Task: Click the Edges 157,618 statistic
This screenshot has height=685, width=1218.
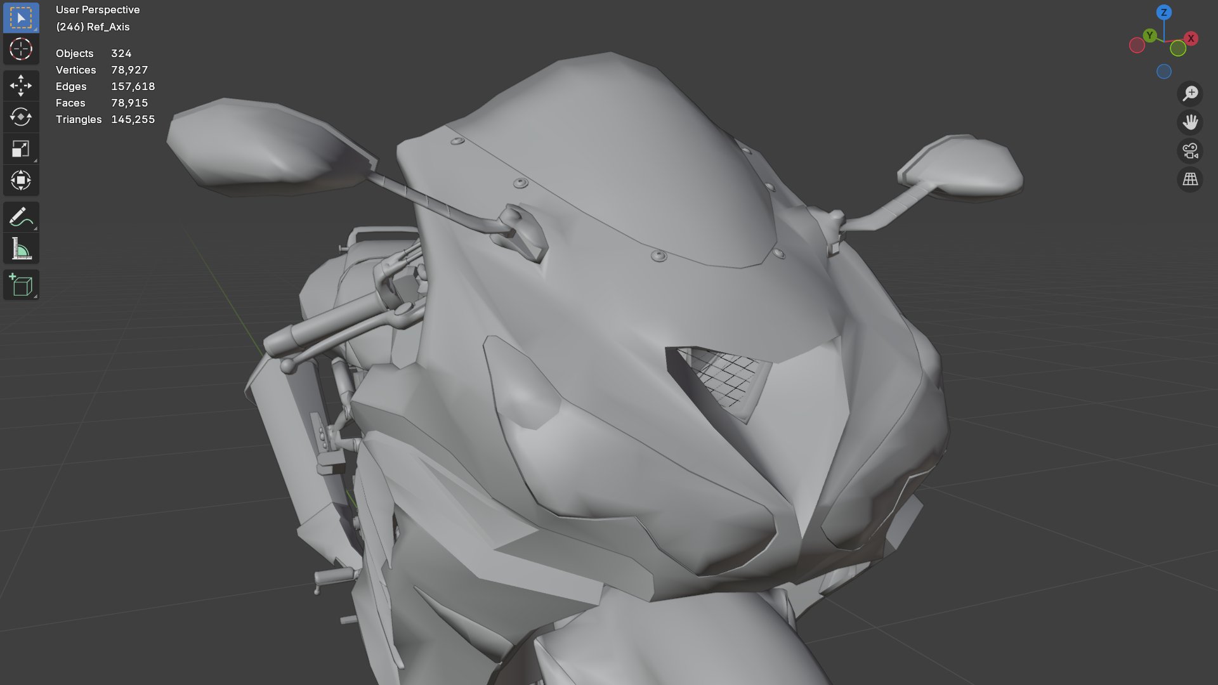Action: (105, 86)
